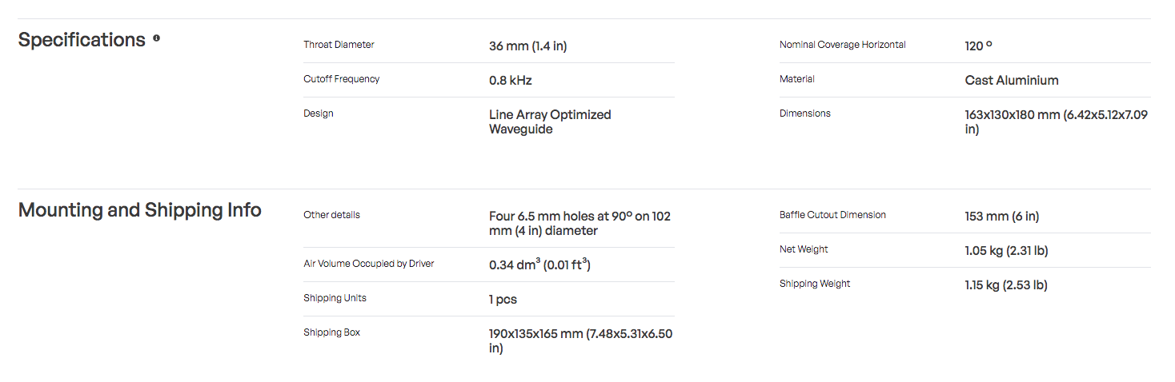Viewport: 1175px width, 382px height.
Task: Click the 36 mm (1.4 in) value
Action: pyautogui.click(x=527, y=46)
